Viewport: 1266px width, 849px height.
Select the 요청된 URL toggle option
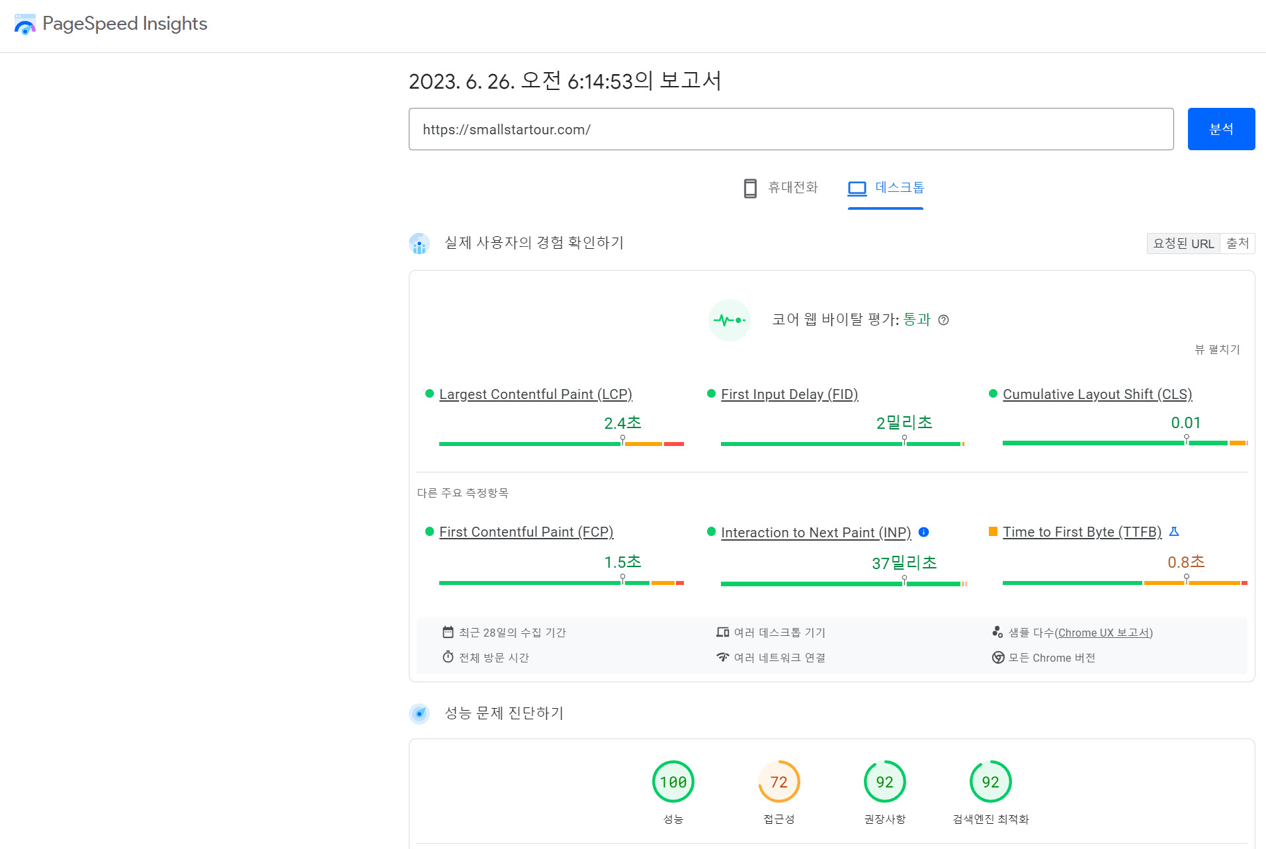pos(1183,244)
